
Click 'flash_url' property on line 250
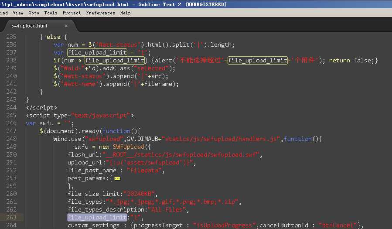coord(83,155)
